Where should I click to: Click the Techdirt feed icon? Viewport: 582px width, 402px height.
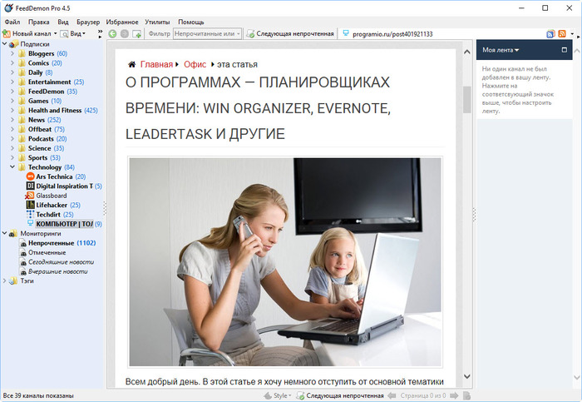tap(31, 215)
